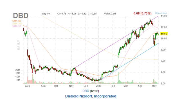
Task: Click the May month label
Action: click(154, 86)
